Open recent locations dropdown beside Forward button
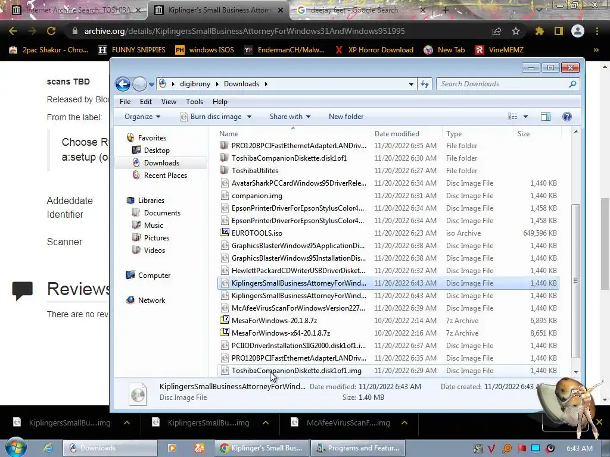Image resolution: width=610 pixels, height=457 pixels. click(151, 84)
